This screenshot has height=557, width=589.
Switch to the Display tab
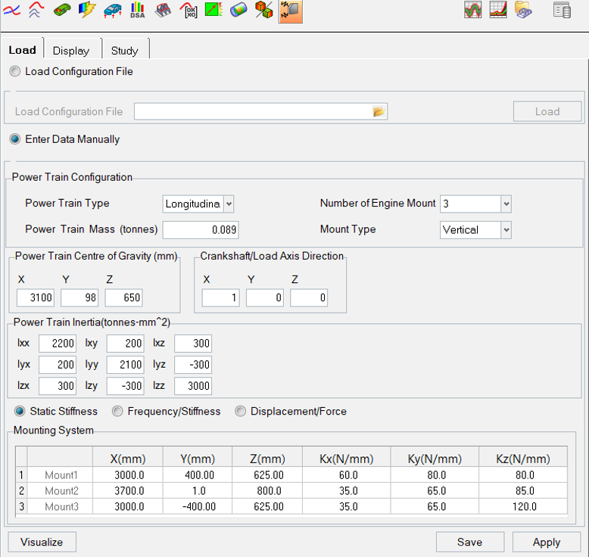click(71, 51)
